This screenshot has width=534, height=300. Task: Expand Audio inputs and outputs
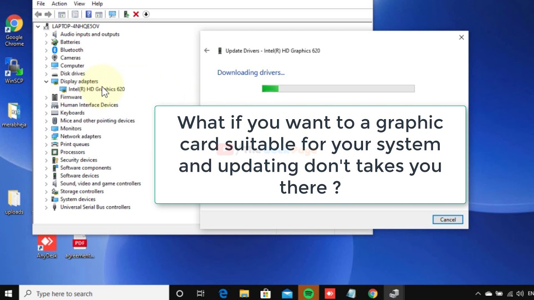[46, 34]
